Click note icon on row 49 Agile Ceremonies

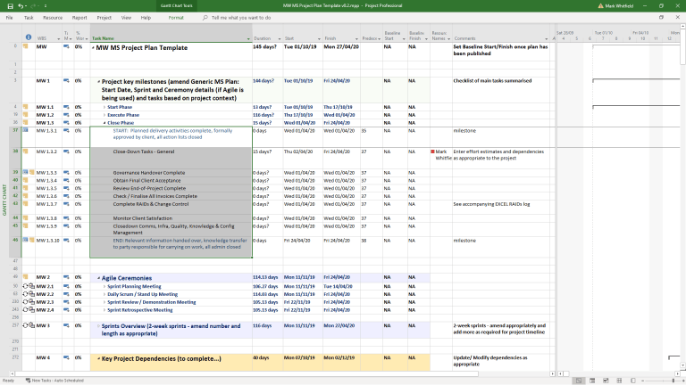tap(26, 277)
